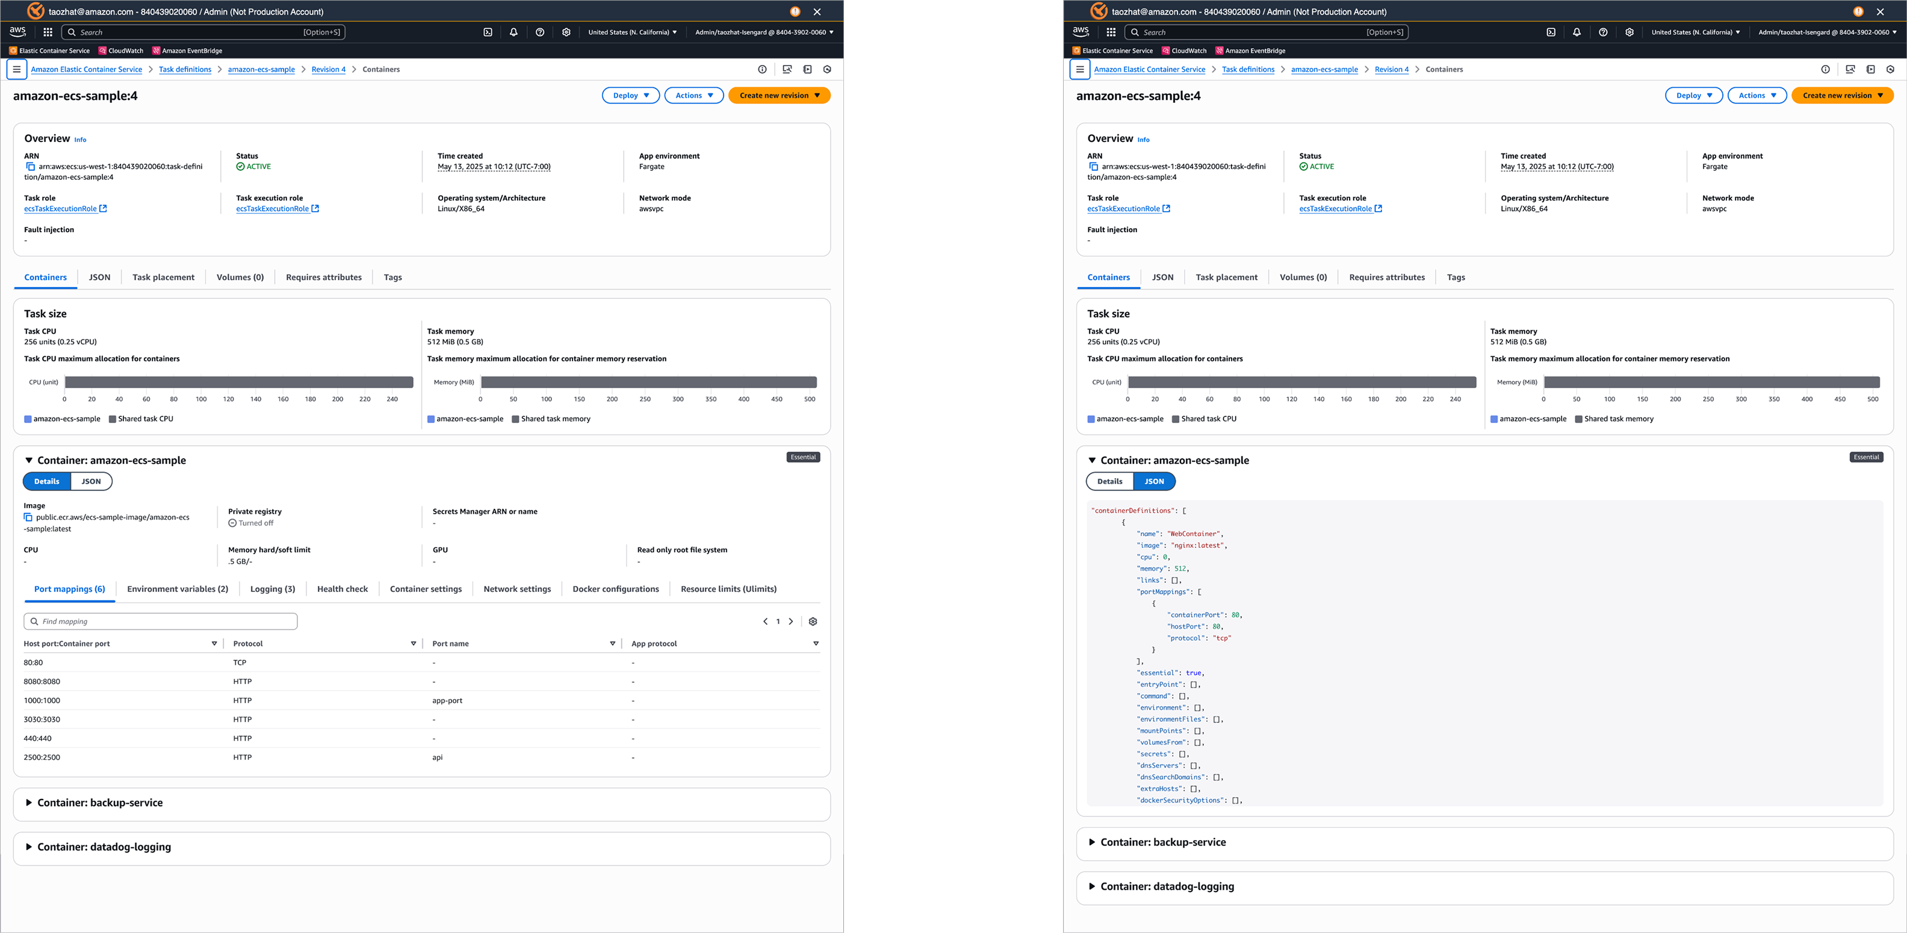Expand Container: datadog-logging in right window
Viewport: 1907px width, 933px height.
[1092, 887]
